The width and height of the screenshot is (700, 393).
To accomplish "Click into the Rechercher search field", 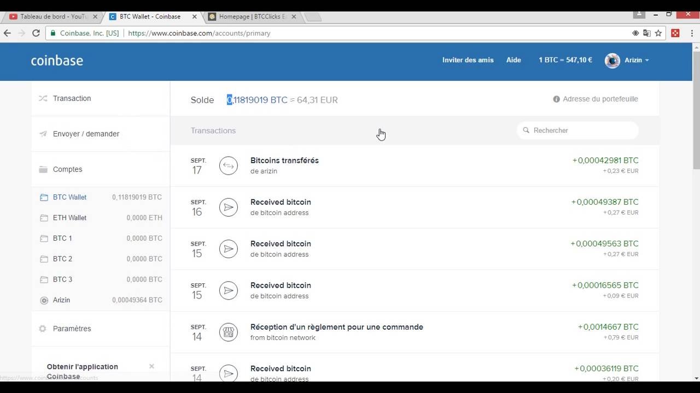I will [x=577, y=130].
